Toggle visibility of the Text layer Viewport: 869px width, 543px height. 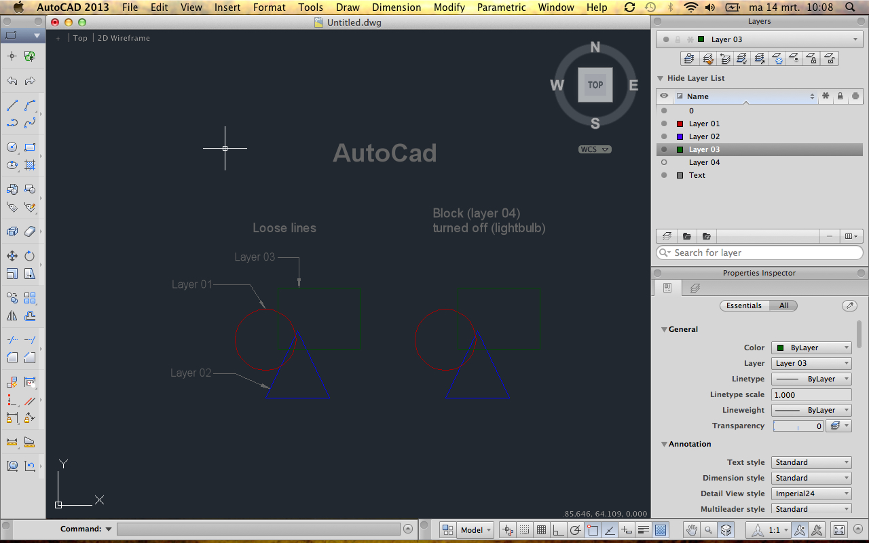(664, 175)
